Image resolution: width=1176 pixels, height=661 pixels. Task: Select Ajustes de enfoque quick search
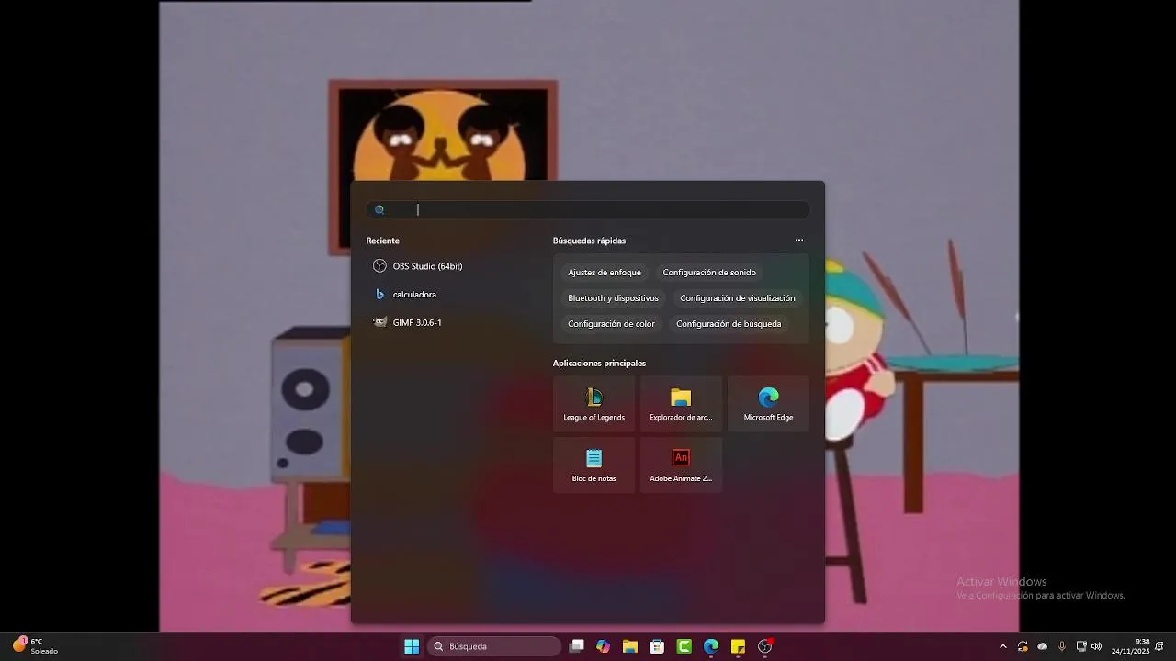(x=605, y=273)
